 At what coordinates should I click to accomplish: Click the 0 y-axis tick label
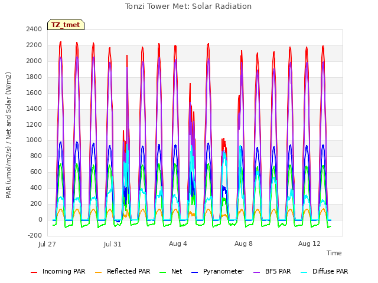40,220
